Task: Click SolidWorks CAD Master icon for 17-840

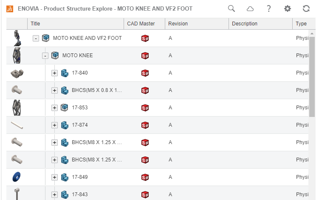Action: coord(145,73)
